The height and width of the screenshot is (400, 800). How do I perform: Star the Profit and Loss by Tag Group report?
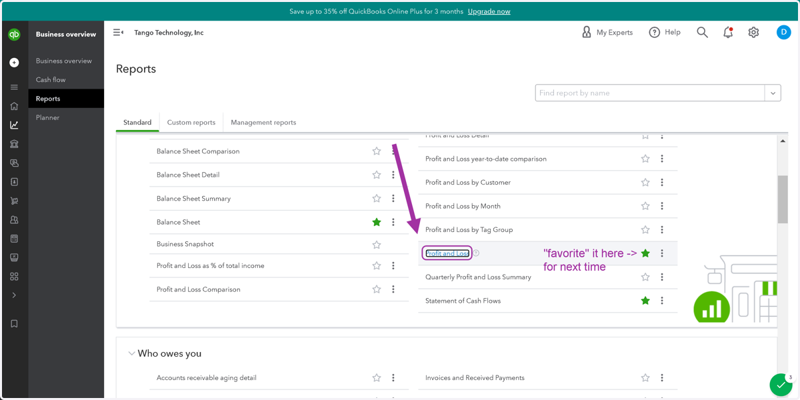point(645,230)
